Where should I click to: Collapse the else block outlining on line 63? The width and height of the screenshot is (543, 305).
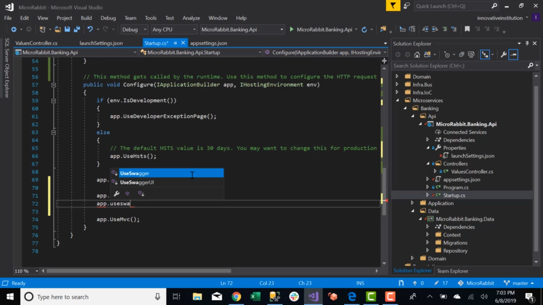53,132
